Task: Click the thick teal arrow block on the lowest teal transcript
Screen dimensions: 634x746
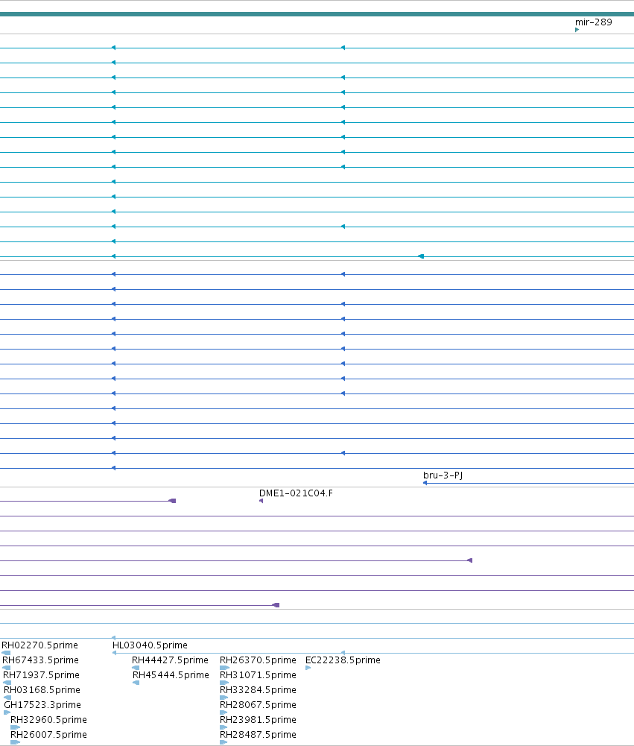Action: click(421, 256)
